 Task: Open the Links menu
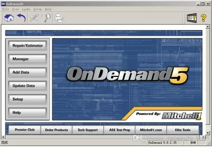tap(26, 9)
